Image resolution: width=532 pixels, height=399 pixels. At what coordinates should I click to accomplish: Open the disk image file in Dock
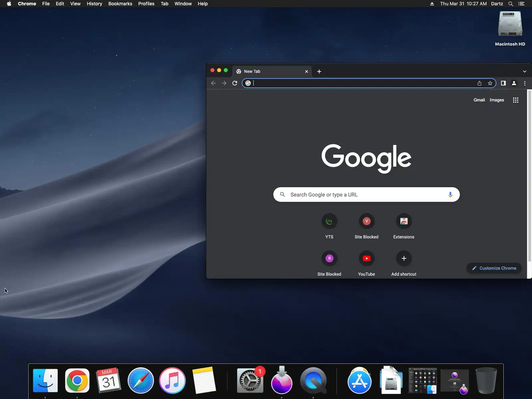coord(391,380)
